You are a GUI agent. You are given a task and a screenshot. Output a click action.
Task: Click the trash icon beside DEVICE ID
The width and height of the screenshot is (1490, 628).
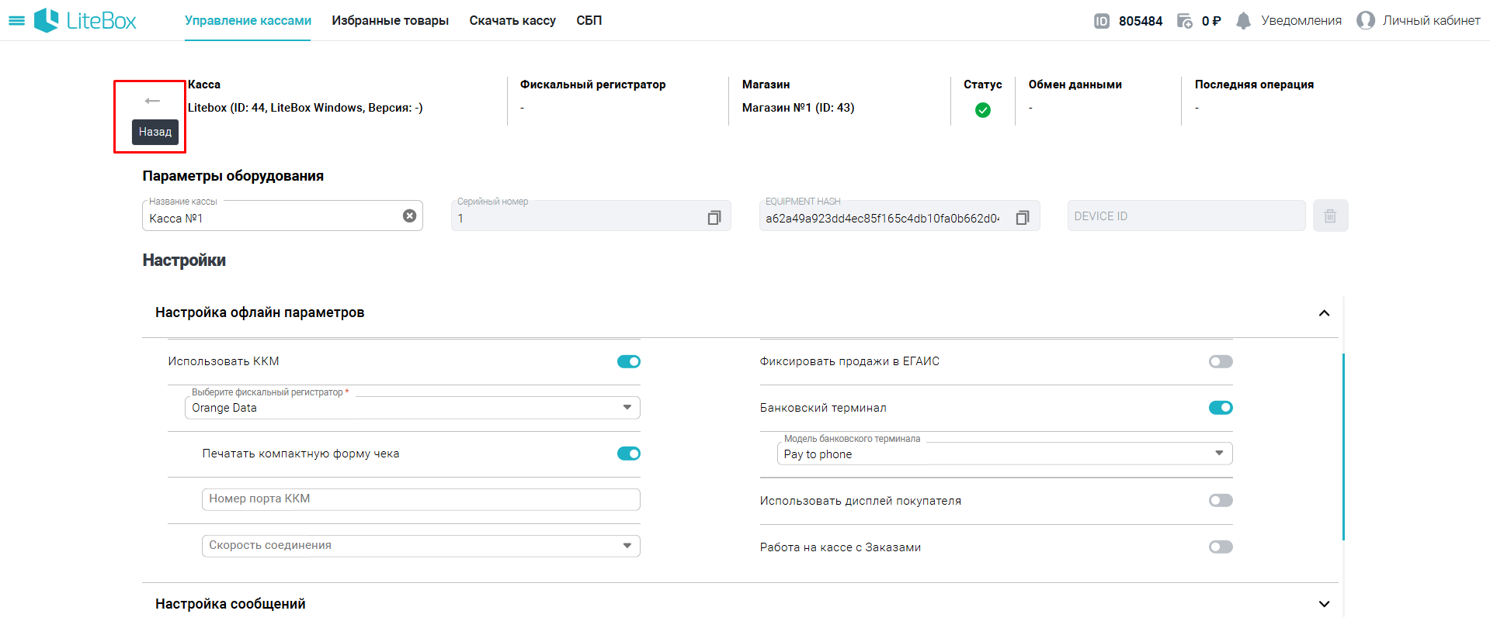[1330, 216]
